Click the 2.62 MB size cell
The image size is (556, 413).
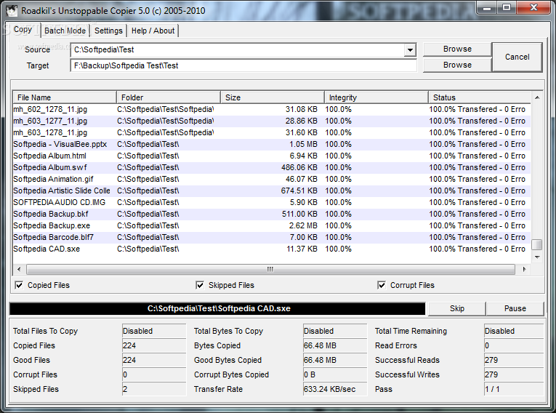(x=303, y=225)
